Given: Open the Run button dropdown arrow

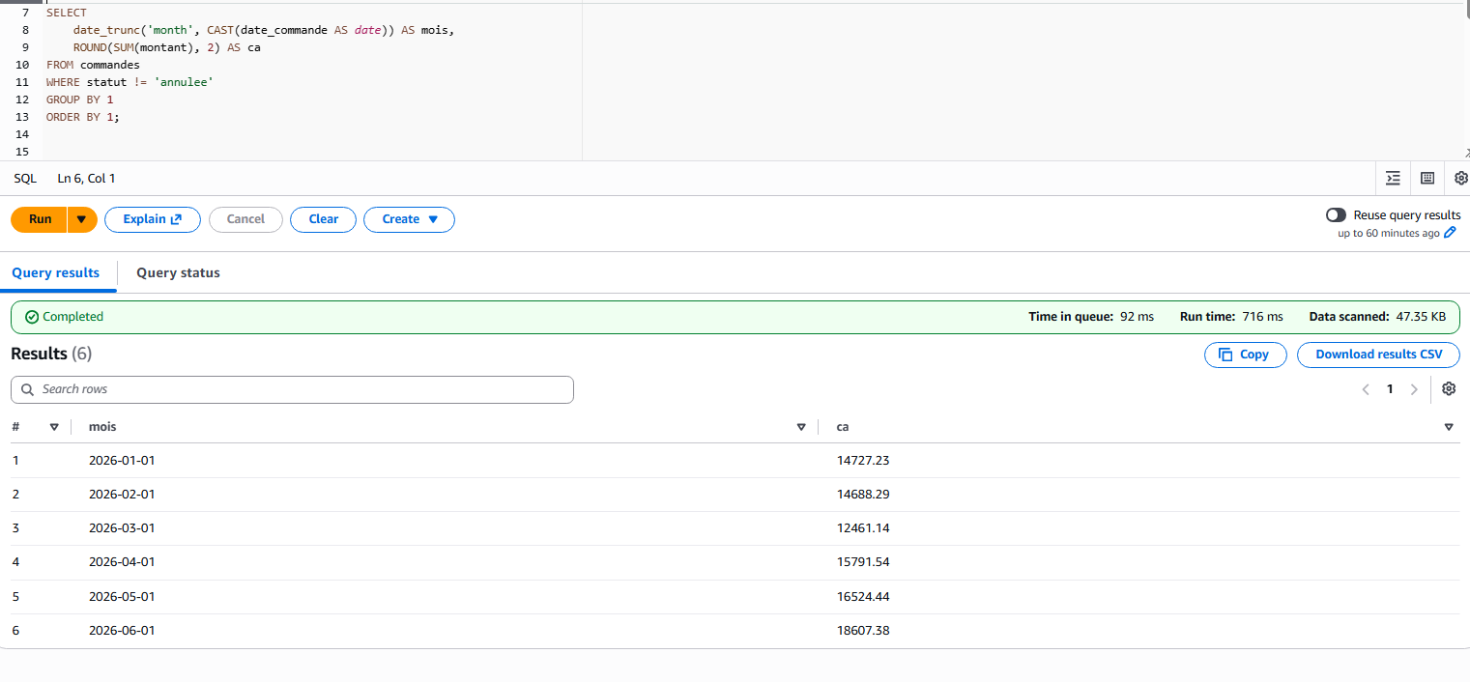Looking at the screenshot, I should point(82,219).
